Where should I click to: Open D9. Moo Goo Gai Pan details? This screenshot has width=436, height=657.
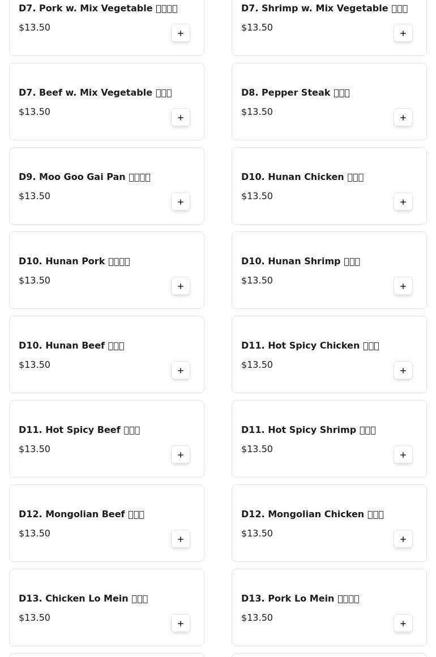[84, 177]
